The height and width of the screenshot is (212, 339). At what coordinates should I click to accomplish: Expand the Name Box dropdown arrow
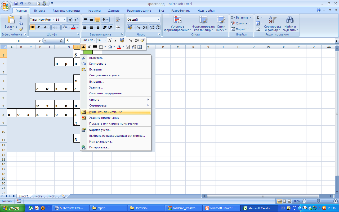(39, 41)
